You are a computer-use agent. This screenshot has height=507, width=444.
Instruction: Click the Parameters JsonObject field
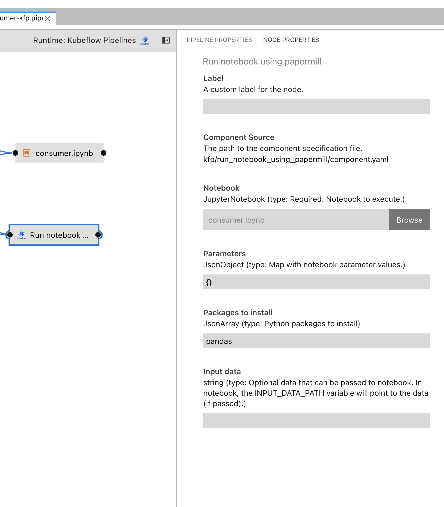[316, 282]
